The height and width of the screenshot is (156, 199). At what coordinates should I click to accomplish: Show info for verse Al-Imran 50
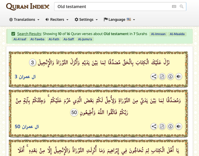[170, 126]
